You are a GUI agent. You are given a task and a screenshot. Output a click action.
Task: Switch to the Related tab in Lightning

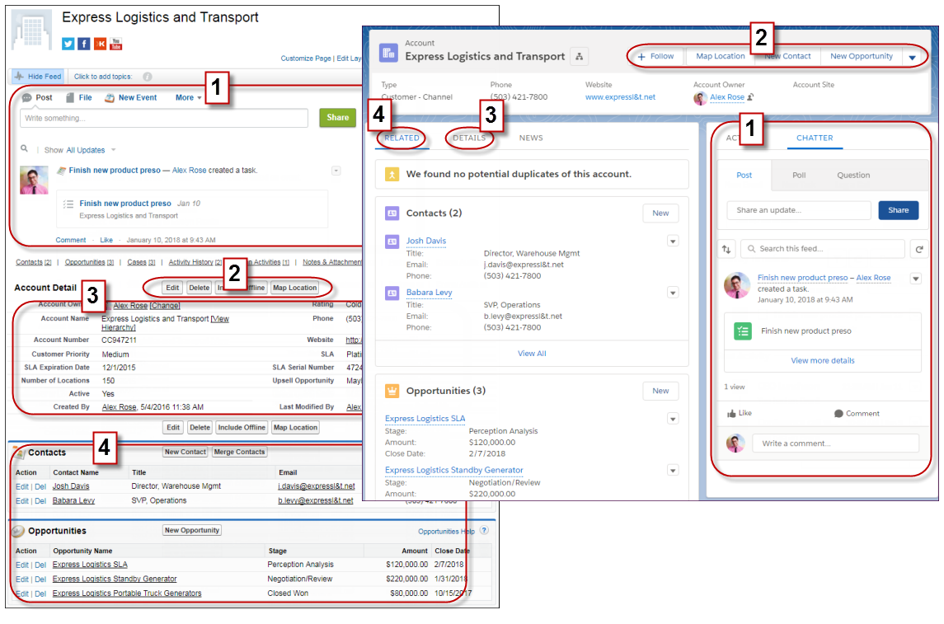(x=402, y=138)
